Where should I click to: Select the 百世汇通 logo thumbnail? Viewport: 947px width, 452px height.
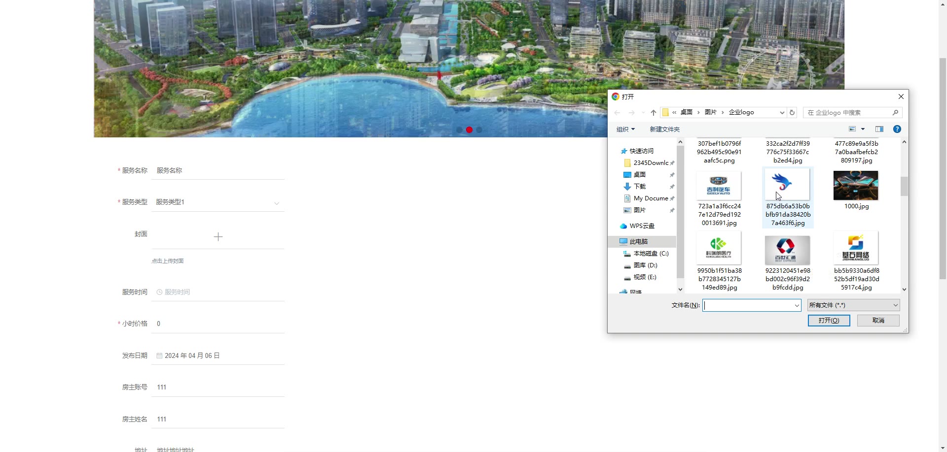point(787,250)
